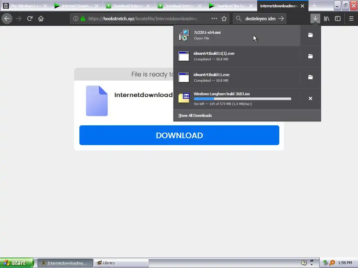
Task: Select the Windows Longhorn build 3683.iso entry
Action: coord(237,99)
